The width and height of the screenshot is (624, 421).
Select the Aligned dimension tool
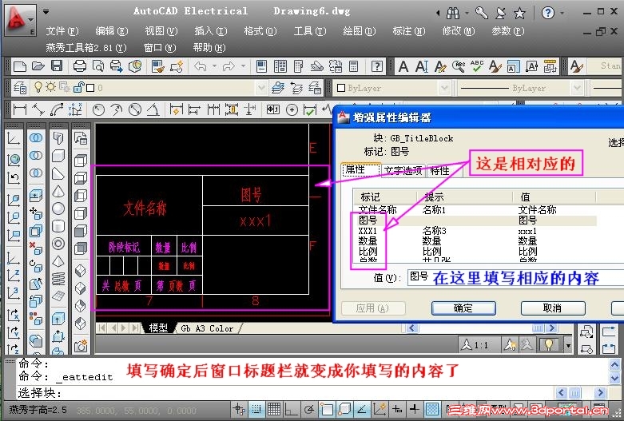coord(38,109)
